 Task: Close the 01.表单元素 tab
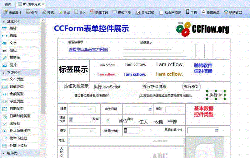pos(43,4)
